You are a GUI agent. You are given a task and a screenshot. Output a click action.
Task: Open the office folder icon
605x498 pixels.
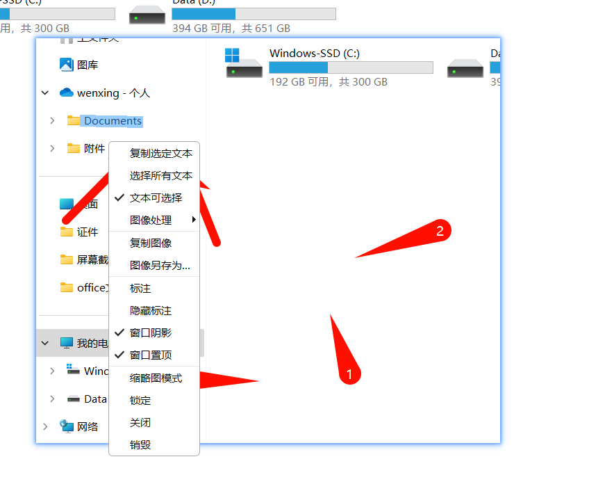[x=67, y=287]
